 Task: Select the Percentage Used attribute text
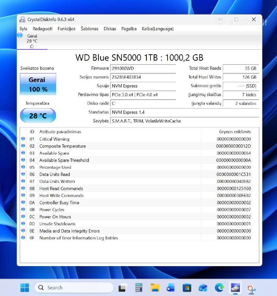point(55,167)
